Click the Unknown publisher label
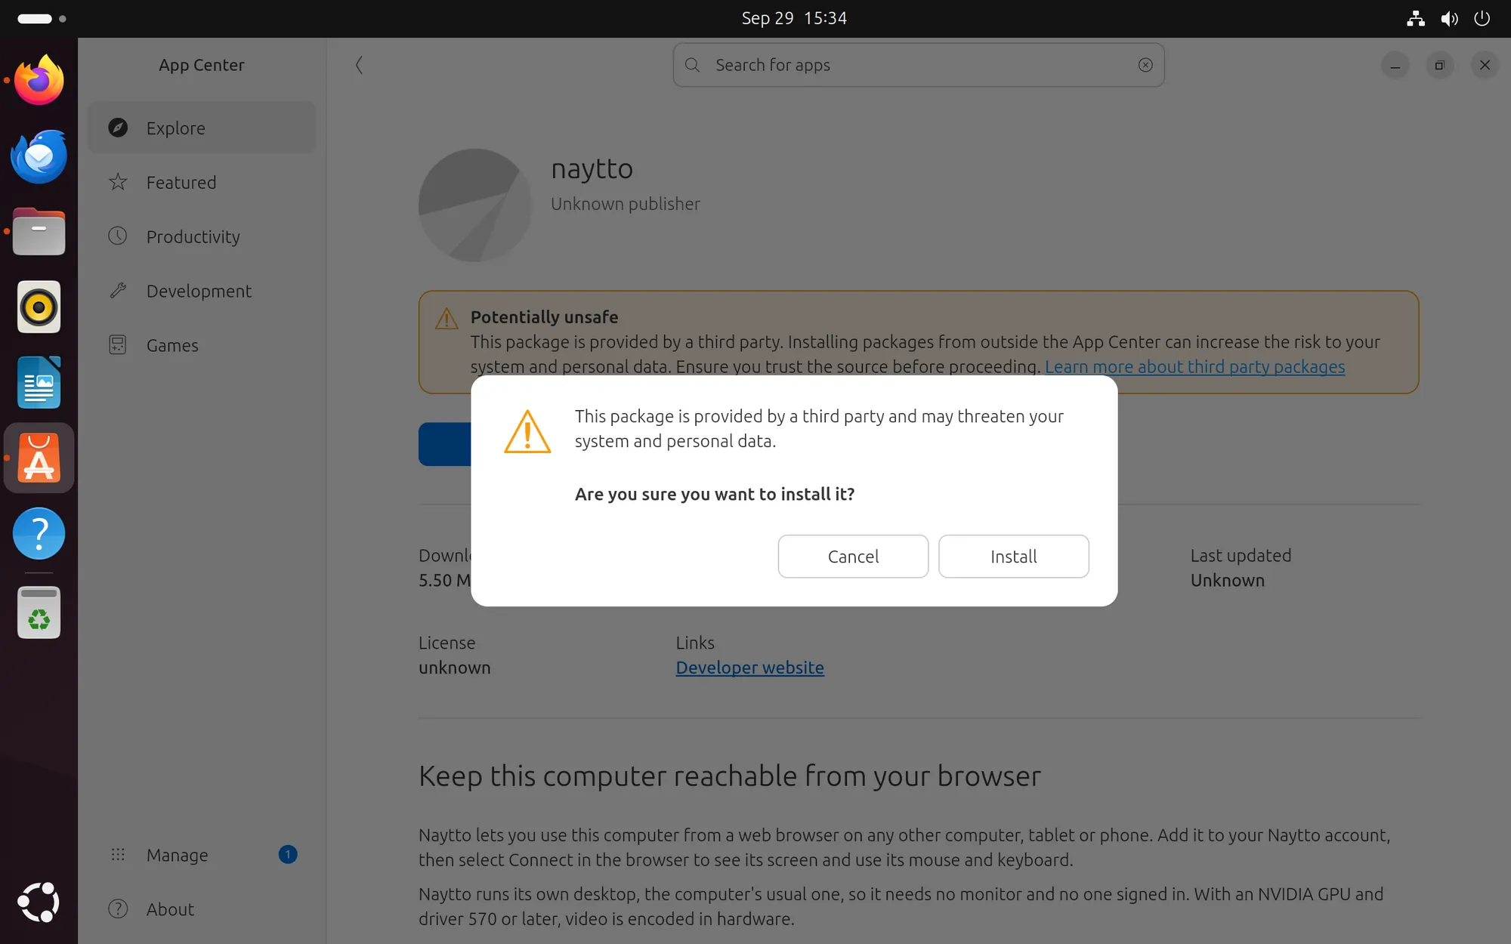The height and width of the screenshot is (944, 1511). click(626, 204)
